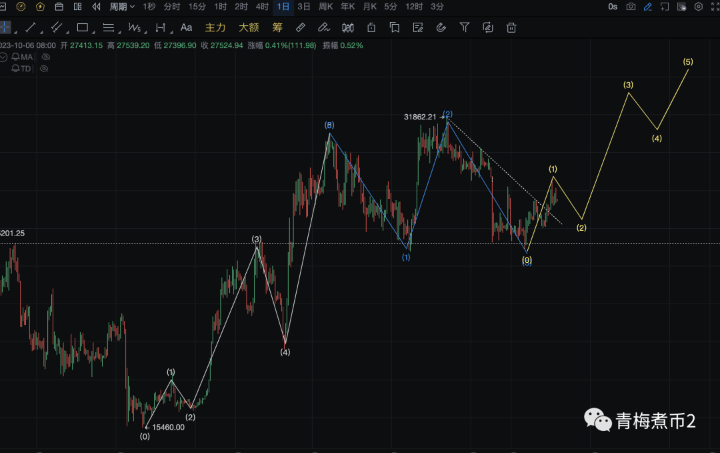This screenshot has height=453, width=720.
Task: Switch to the 12时 timeframe
Action: point(414,7)
